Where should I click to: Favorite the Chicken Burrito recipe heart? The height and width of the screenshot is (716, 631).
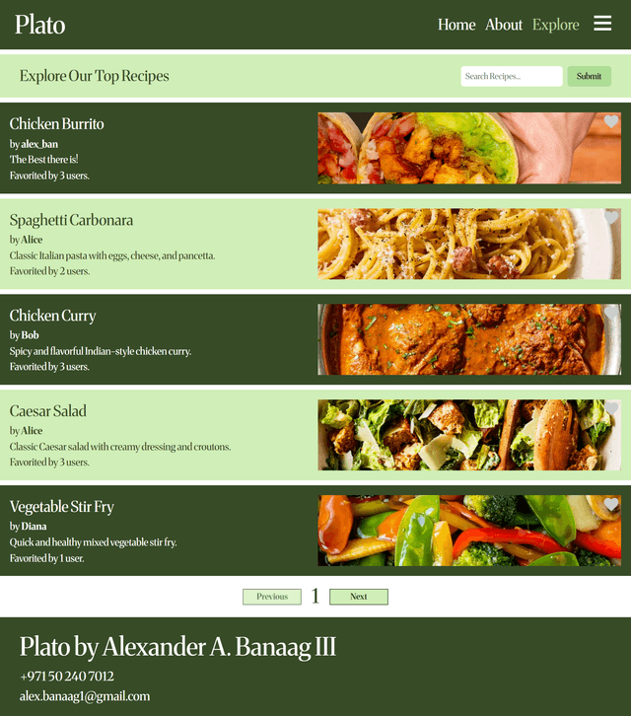tap(611, 121)
